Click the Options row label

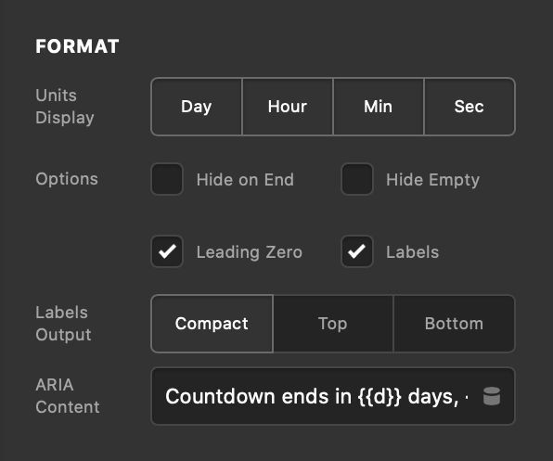(x=67, y=179)
